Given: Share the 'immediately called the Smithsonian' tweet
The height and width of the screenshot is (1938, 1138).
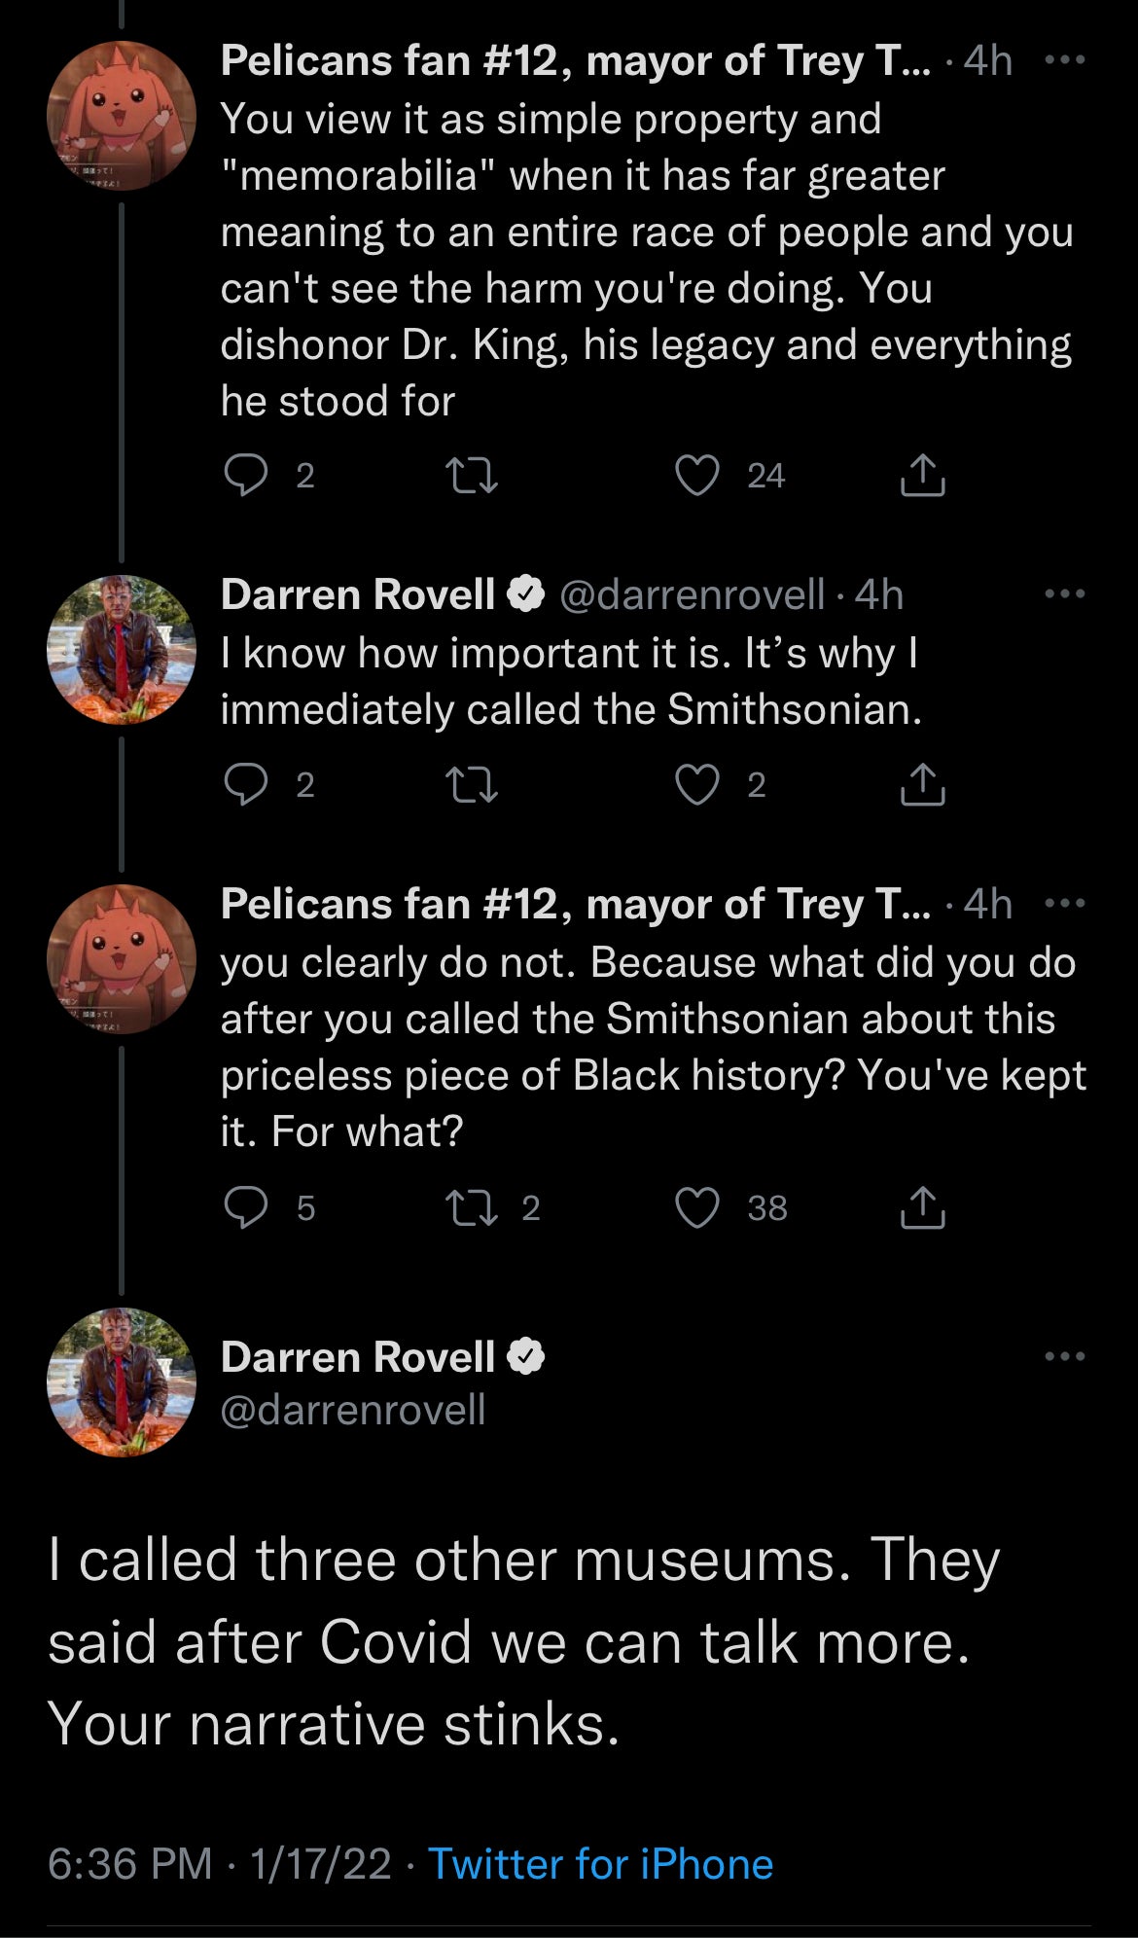Looking at the screenshot, I should (x=922, y=785).
